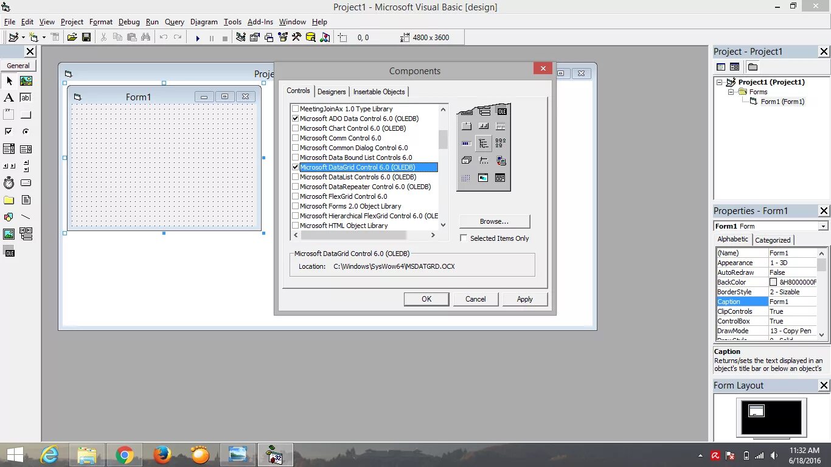Click Toggle Folders icon in Project panel
This screenshot has height=467, width=831.
coord(753,67)
